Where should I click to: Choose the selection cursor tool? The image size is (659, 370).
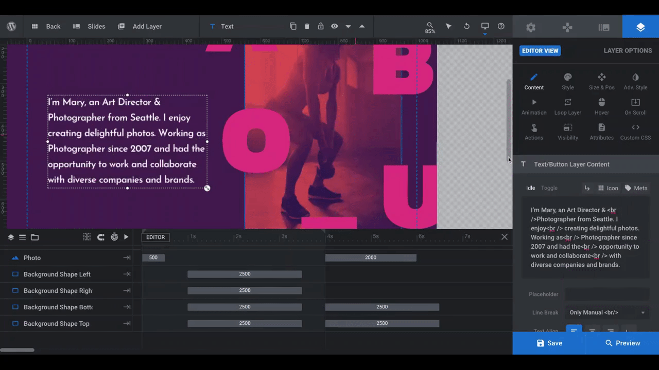(x=448, y=26)
